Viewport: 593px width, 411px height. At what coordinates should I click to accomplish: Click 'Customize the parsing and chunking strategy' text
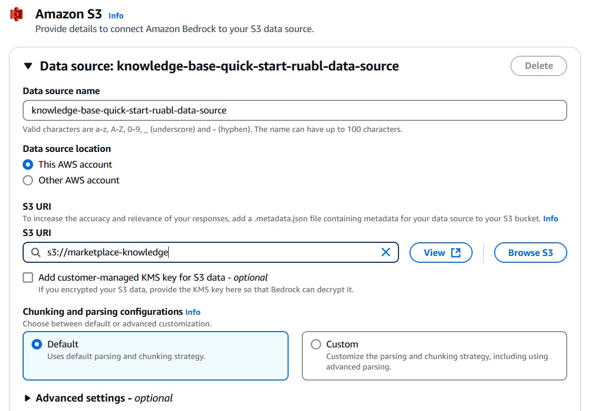tap(437, 362)
